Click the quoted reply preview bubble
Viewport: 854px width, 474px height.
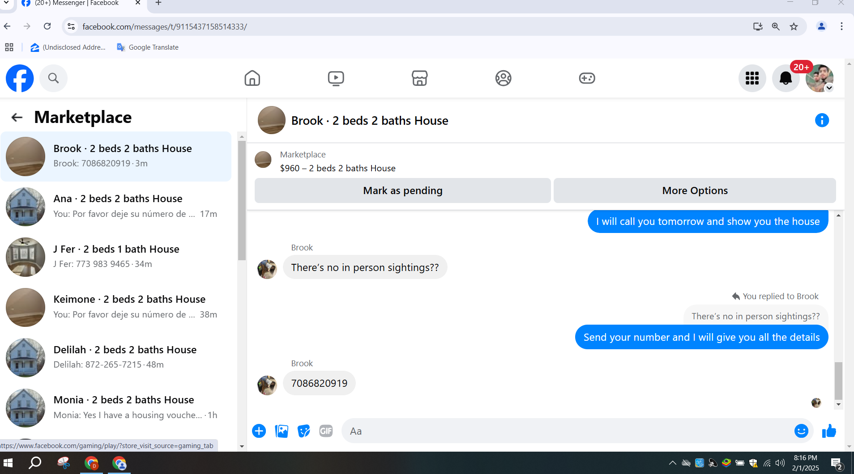pos(756,316)
